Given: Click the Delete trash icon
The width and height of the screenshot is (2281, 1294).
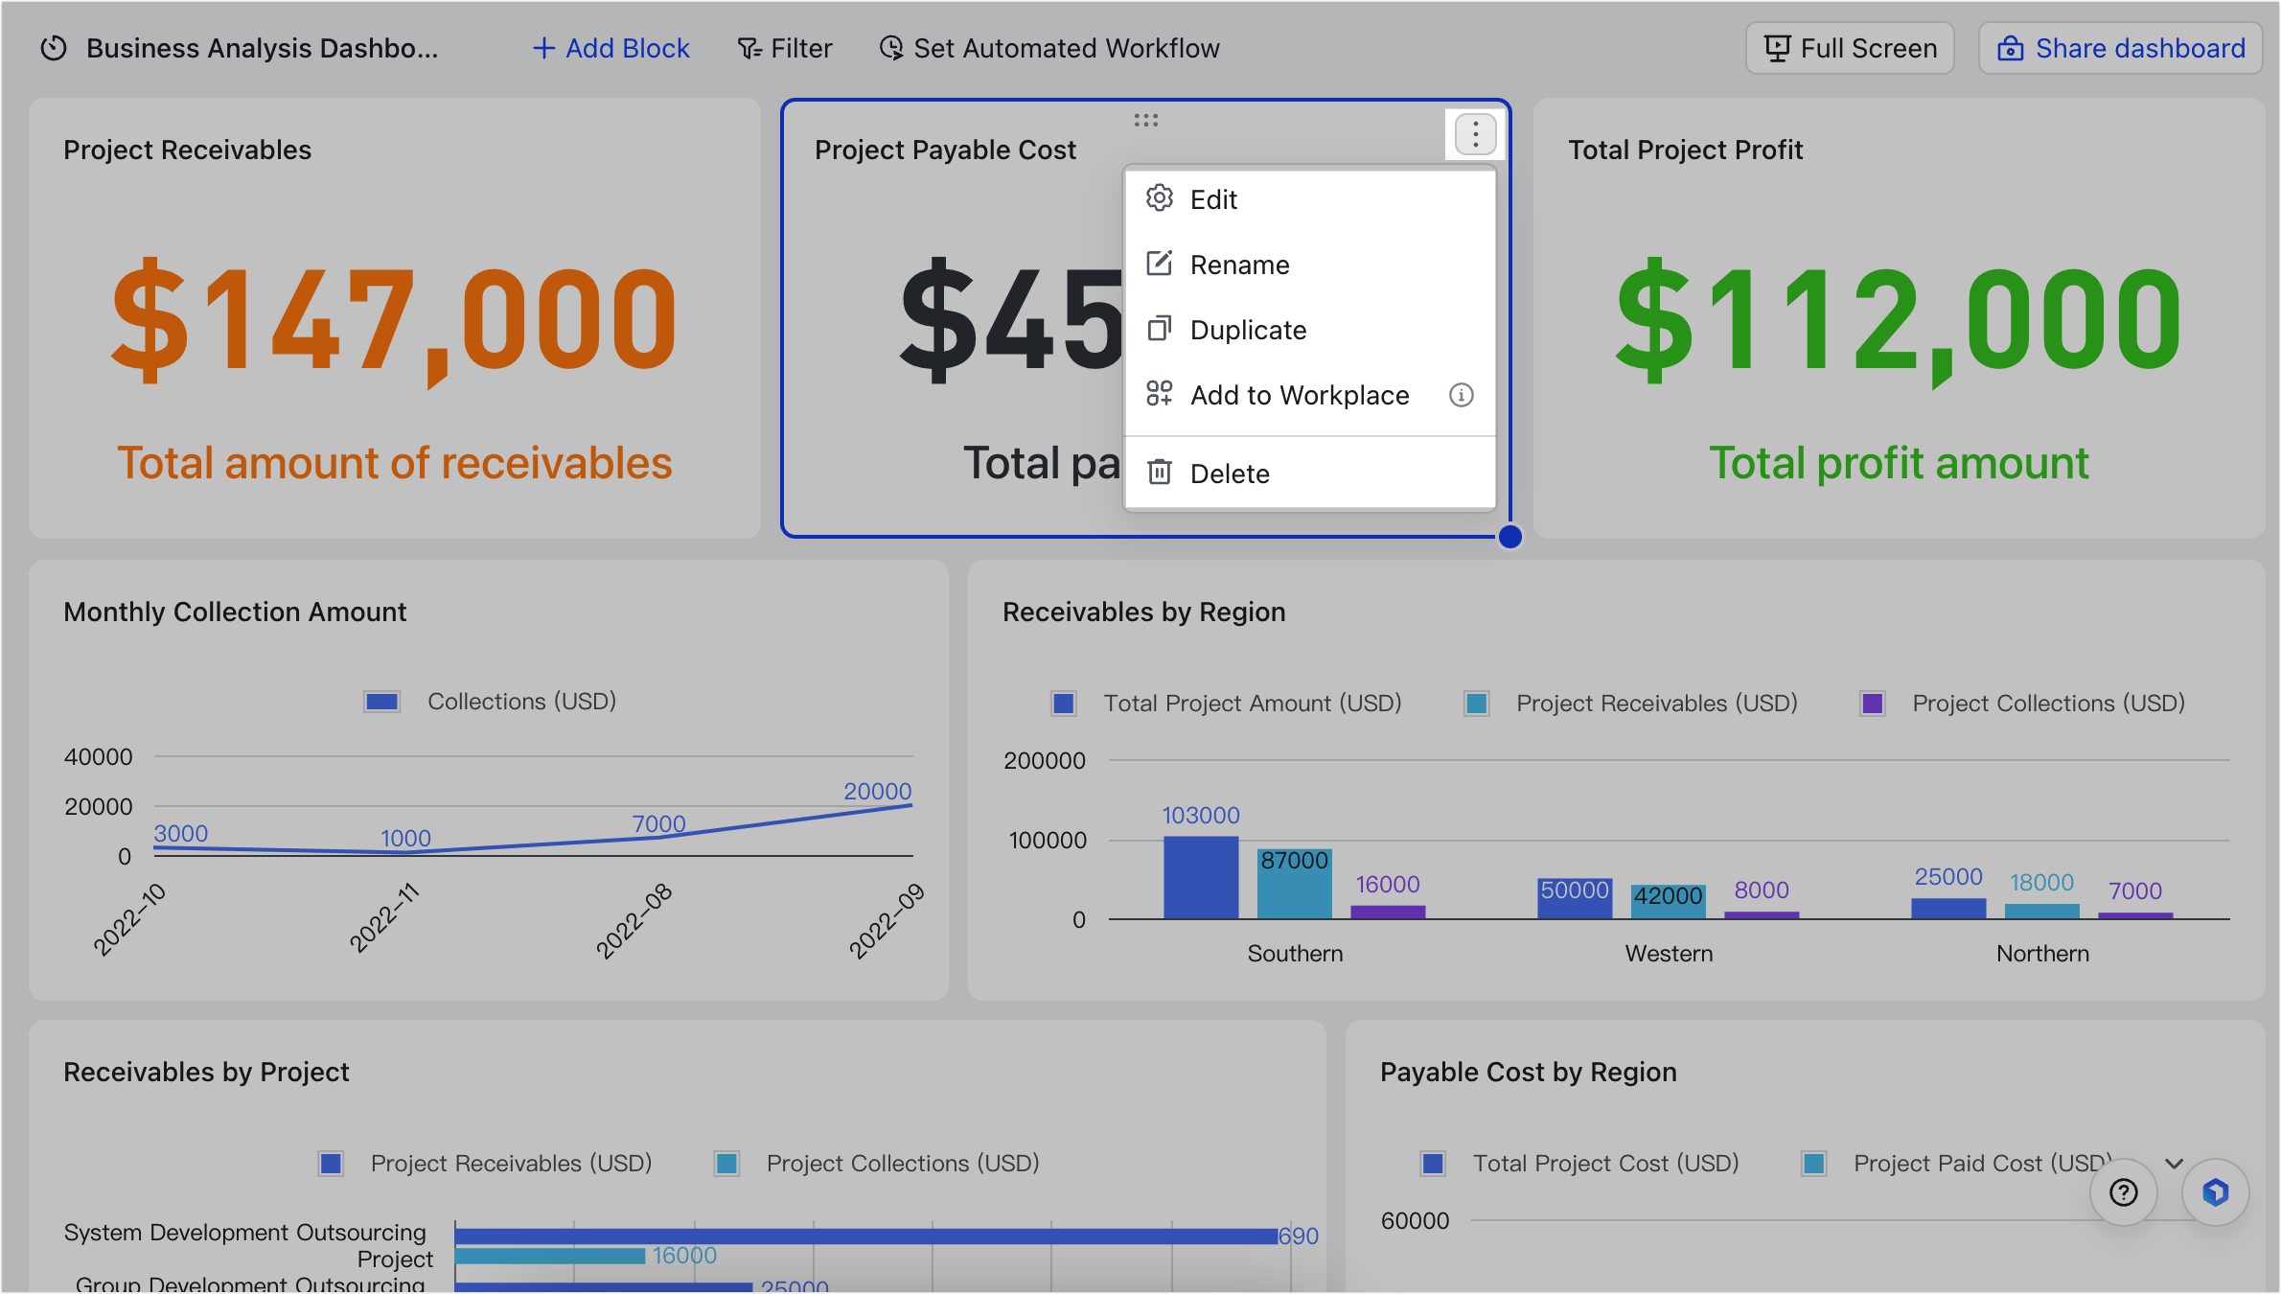Looking at the screenshot, I should 1160,473.
